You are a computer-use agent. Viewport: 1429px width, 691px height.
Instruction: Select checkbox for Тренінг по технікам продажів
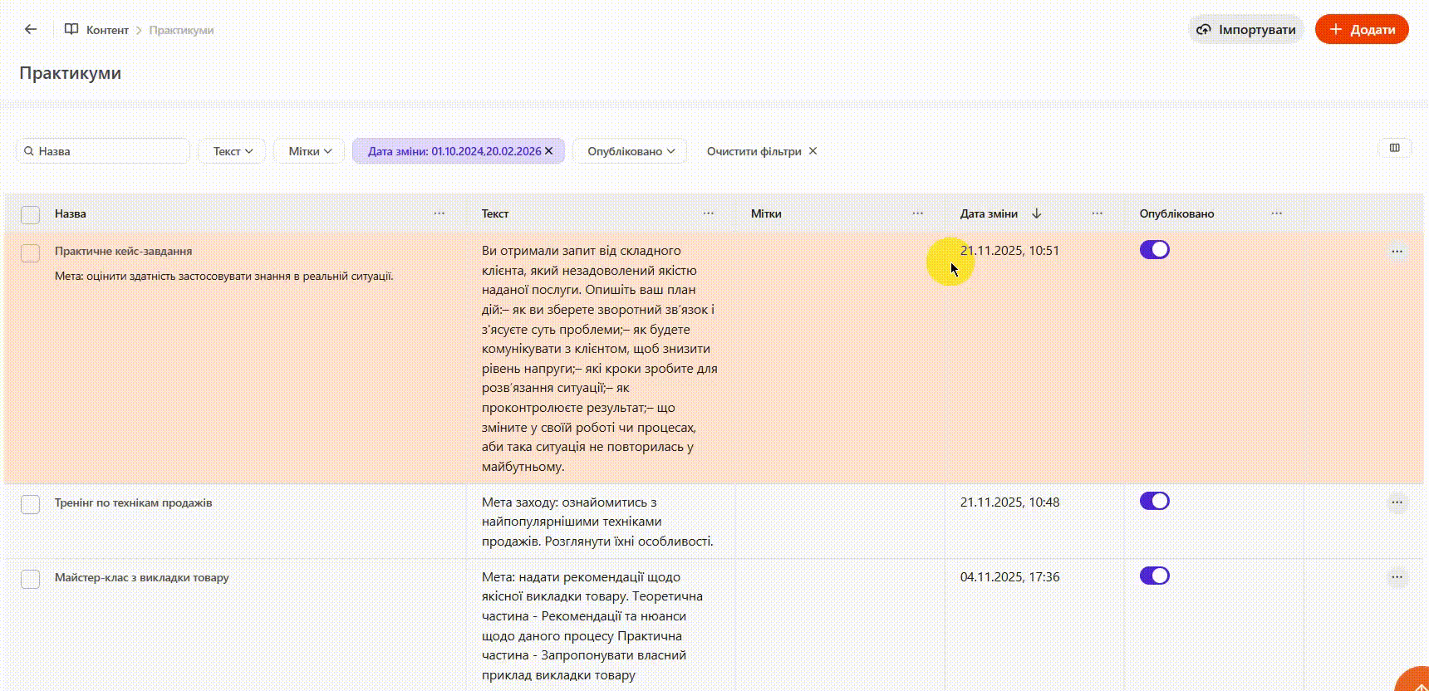[31, 504]
